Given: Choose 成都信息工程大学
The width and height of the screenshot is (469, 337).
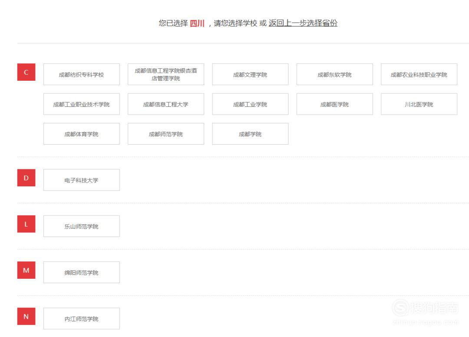Looking at the screenshot, I should coord(166,104).
